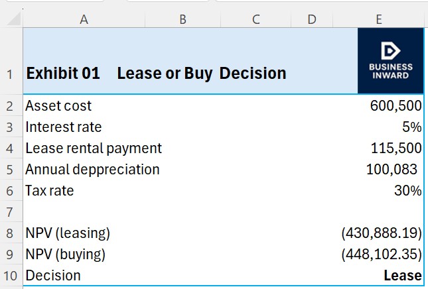Click the NPV (leasing) result cell
The image size is (428, 289).
click(381, 233)
